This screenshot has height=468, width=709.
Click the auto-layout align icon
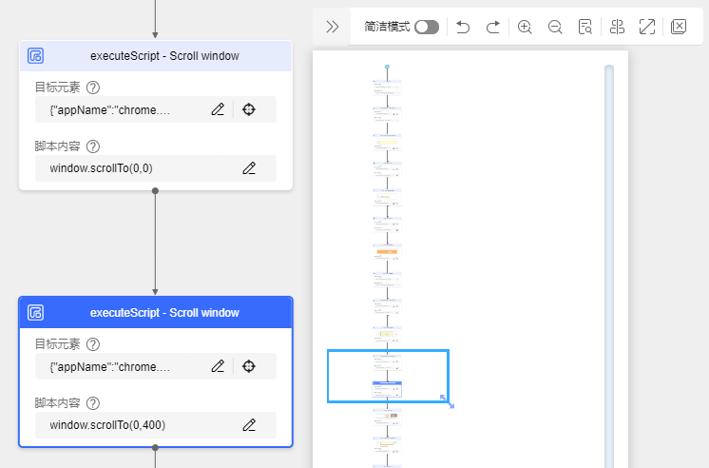click(x=617, y=27)
